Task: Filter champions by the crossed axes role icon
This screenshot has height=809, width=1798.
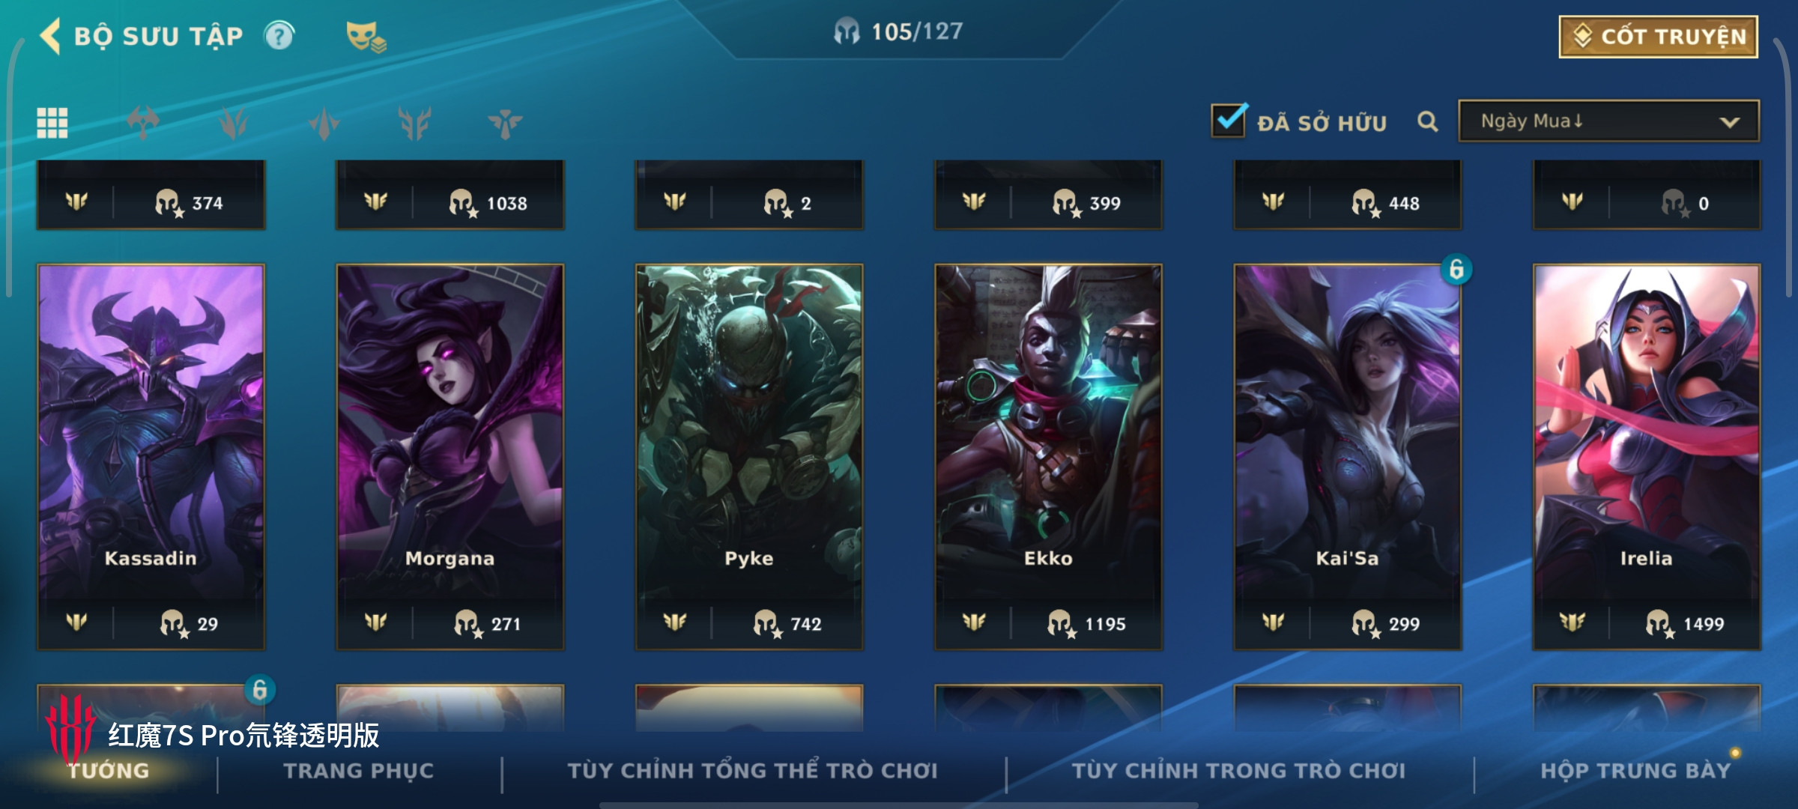Action: tap(143, 123)
